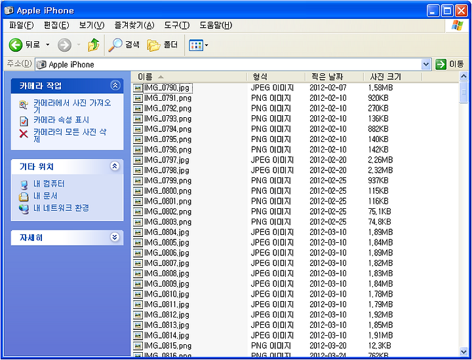Expand the 자세히 details panel
This screenshot has width=472, height=360.
pos(115,238)
